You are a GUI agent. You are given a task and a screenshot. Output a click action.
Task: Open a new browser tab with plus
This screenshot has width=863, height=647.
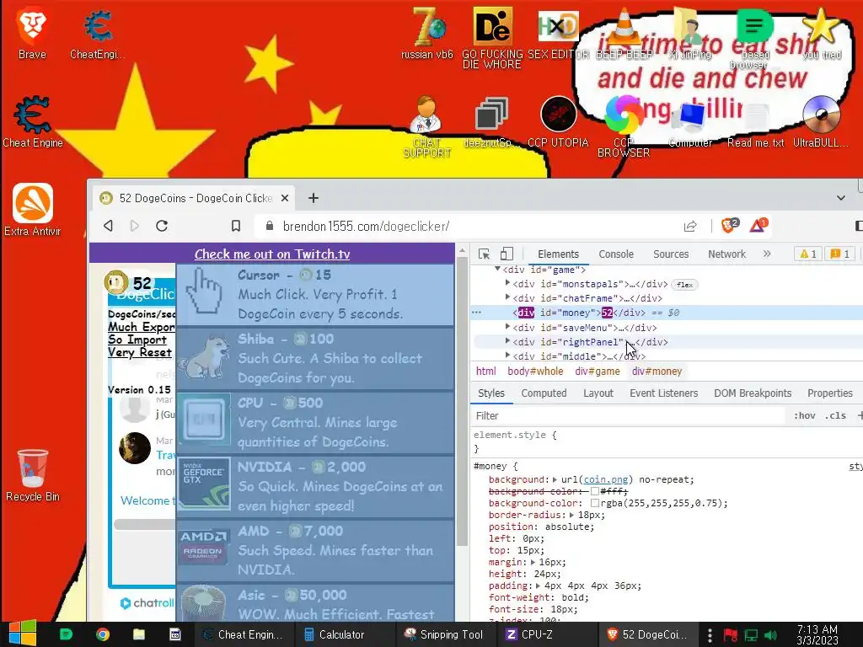click(x=314, y=198)
